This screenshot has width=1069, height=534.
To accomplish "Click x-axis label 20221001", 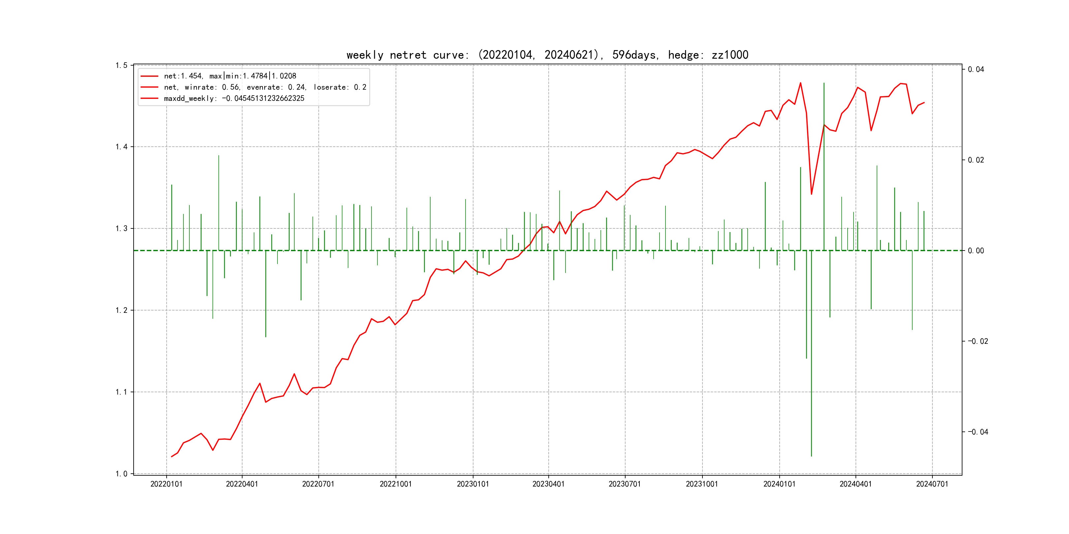I will click(396, 484).
